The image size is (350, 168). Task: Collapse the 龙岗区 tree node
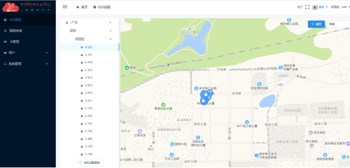pos(110,39)
